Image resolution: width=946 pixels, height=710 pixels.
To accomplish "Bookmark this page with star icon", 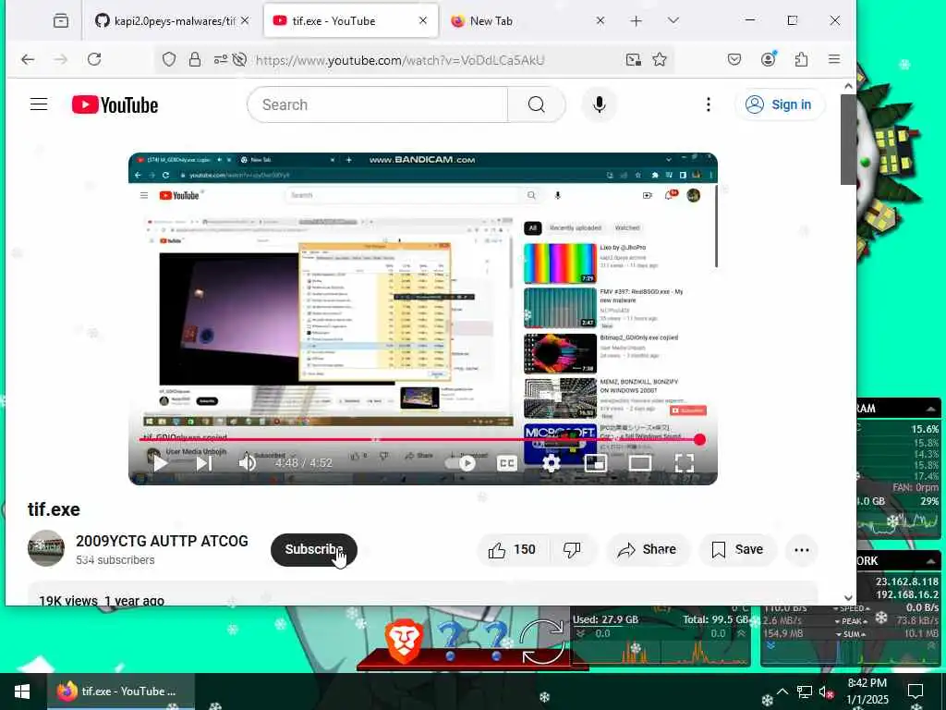I will (660, 59).
